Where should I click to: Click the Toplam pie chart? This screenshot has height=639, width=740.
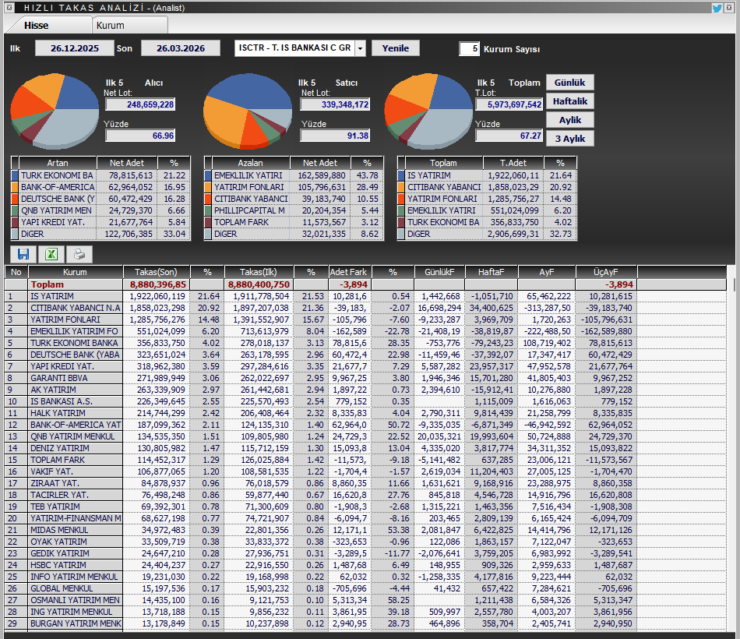[x=428, y=110]
